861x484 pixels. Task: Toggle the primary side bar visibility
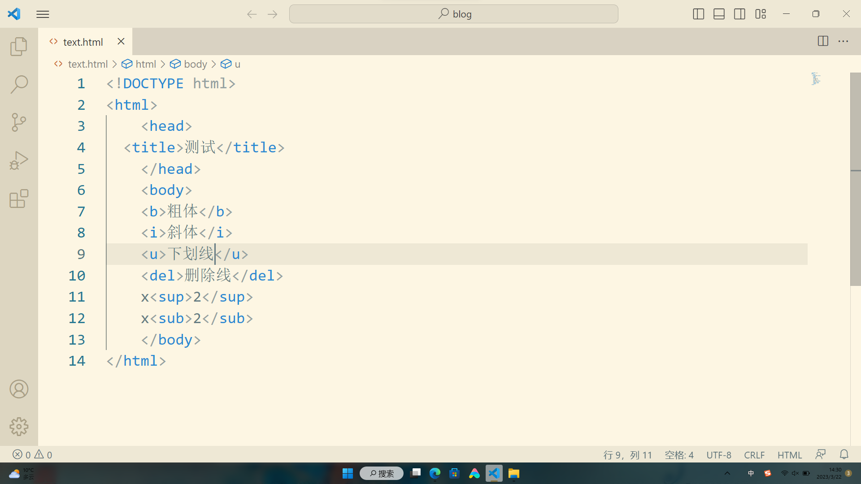click(698, 14)
